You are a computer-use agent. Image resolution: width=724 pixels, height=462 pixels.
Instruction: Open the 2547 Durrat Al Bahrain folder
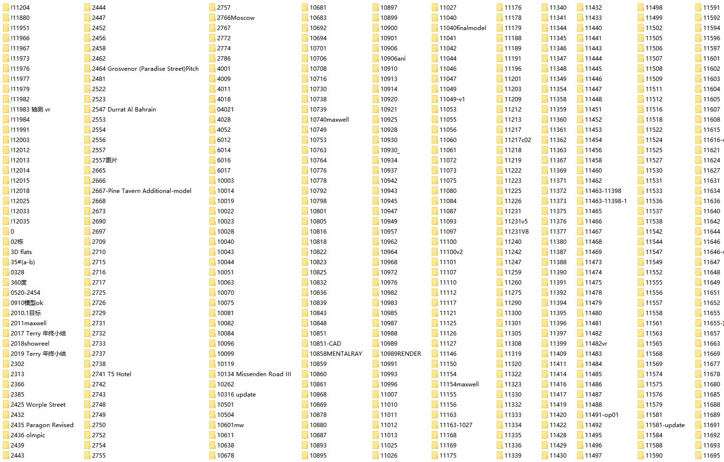125,109
